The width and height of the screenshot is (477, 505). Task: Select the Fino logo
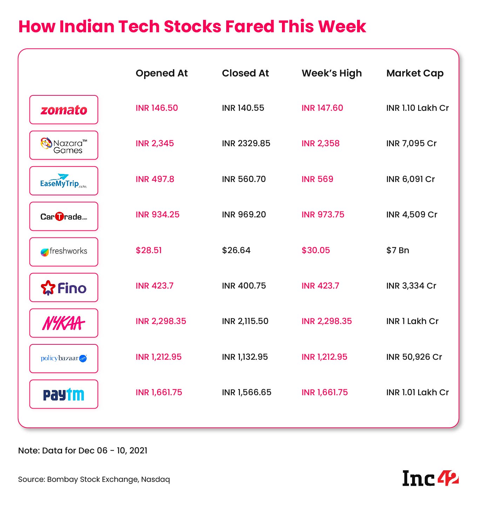63,288
